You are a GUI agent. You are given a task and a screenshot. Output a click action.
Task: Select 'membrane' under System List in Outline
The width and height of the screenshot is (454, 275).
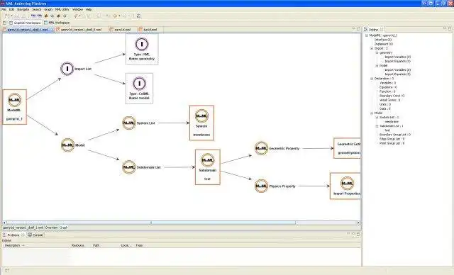(392, 122)
